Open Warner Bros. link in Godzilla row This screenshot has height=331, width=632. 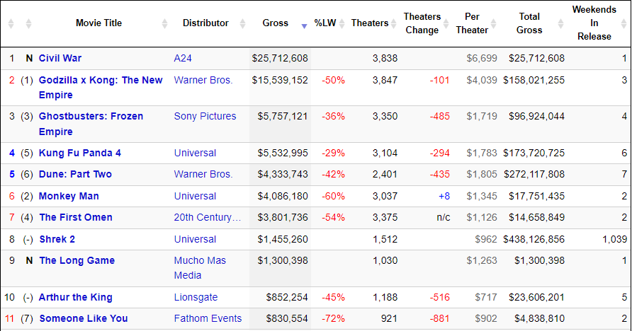[x=203, y=80]
